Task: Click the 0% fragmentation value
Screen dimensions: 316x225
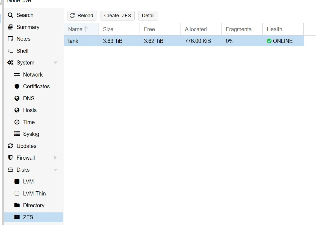Action: click(x=229, y=41)
